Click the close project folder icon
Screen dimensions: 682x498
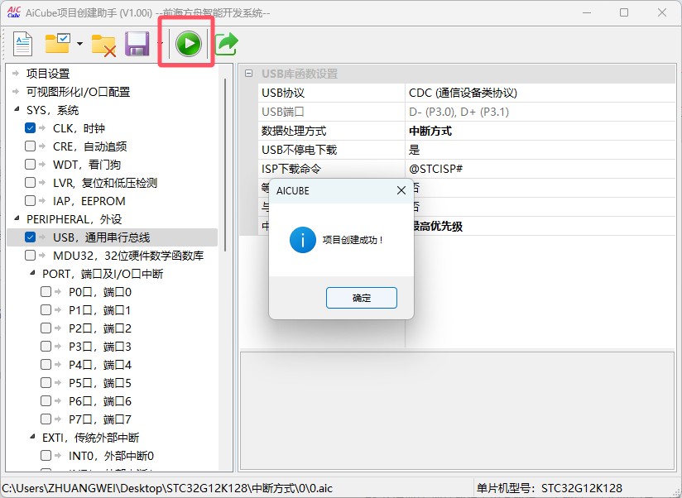[103, 45]
